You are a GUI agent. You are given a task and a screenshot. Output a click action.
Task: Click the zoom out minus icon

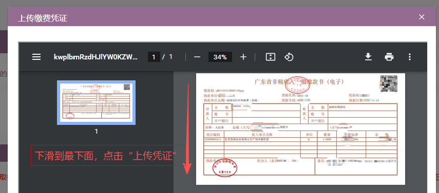pyautogui.click(x=197, y=57)
